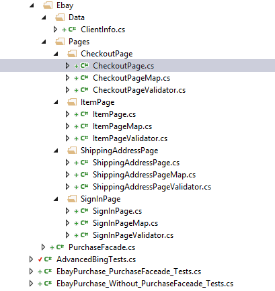Expand the SignInPageValidator.cs file node
Image resolution: width=275 pixels, height=291 pixels.
(x=67, y=235)
